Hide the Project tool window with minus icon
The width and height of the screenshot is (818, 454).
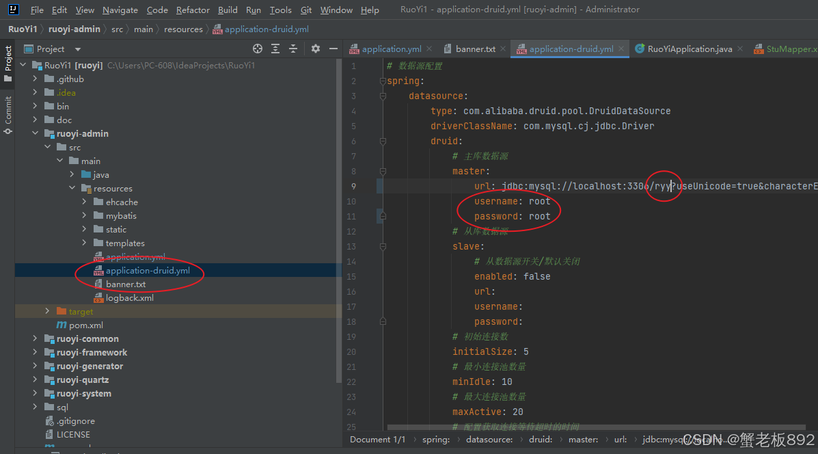click(333, 49)
